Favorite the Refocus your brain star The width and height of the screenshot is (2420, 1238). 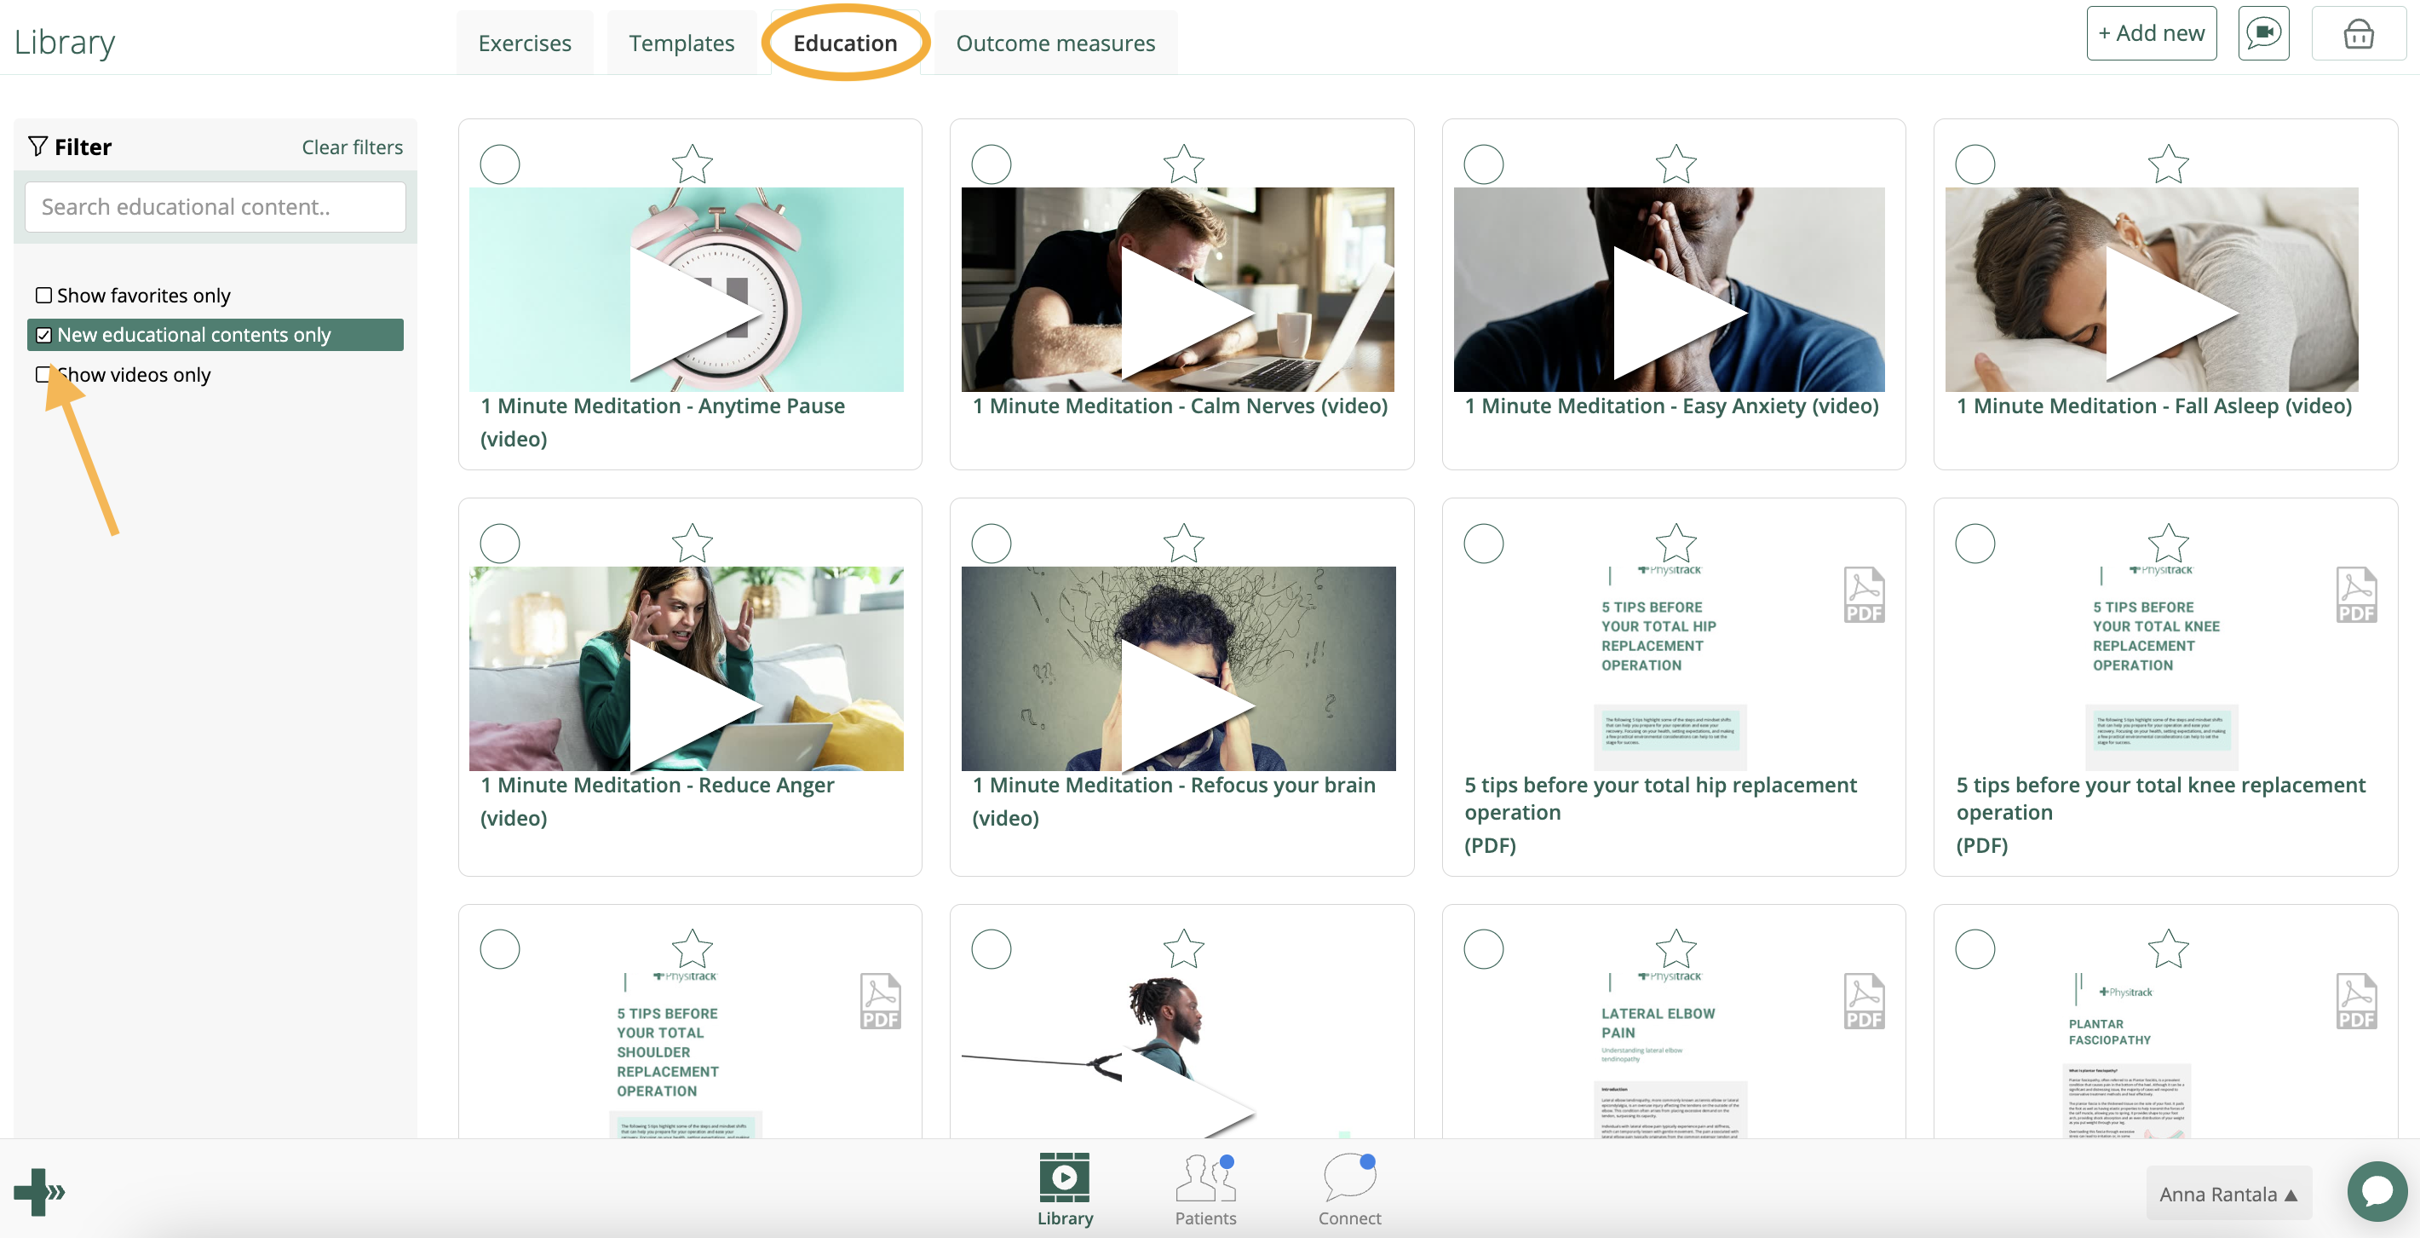pos(1183,544)
